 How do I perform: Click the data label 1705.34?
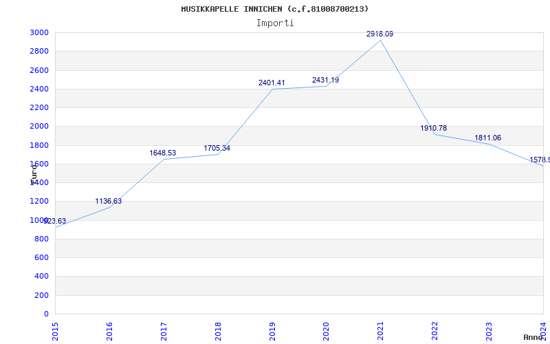(217, 148)
